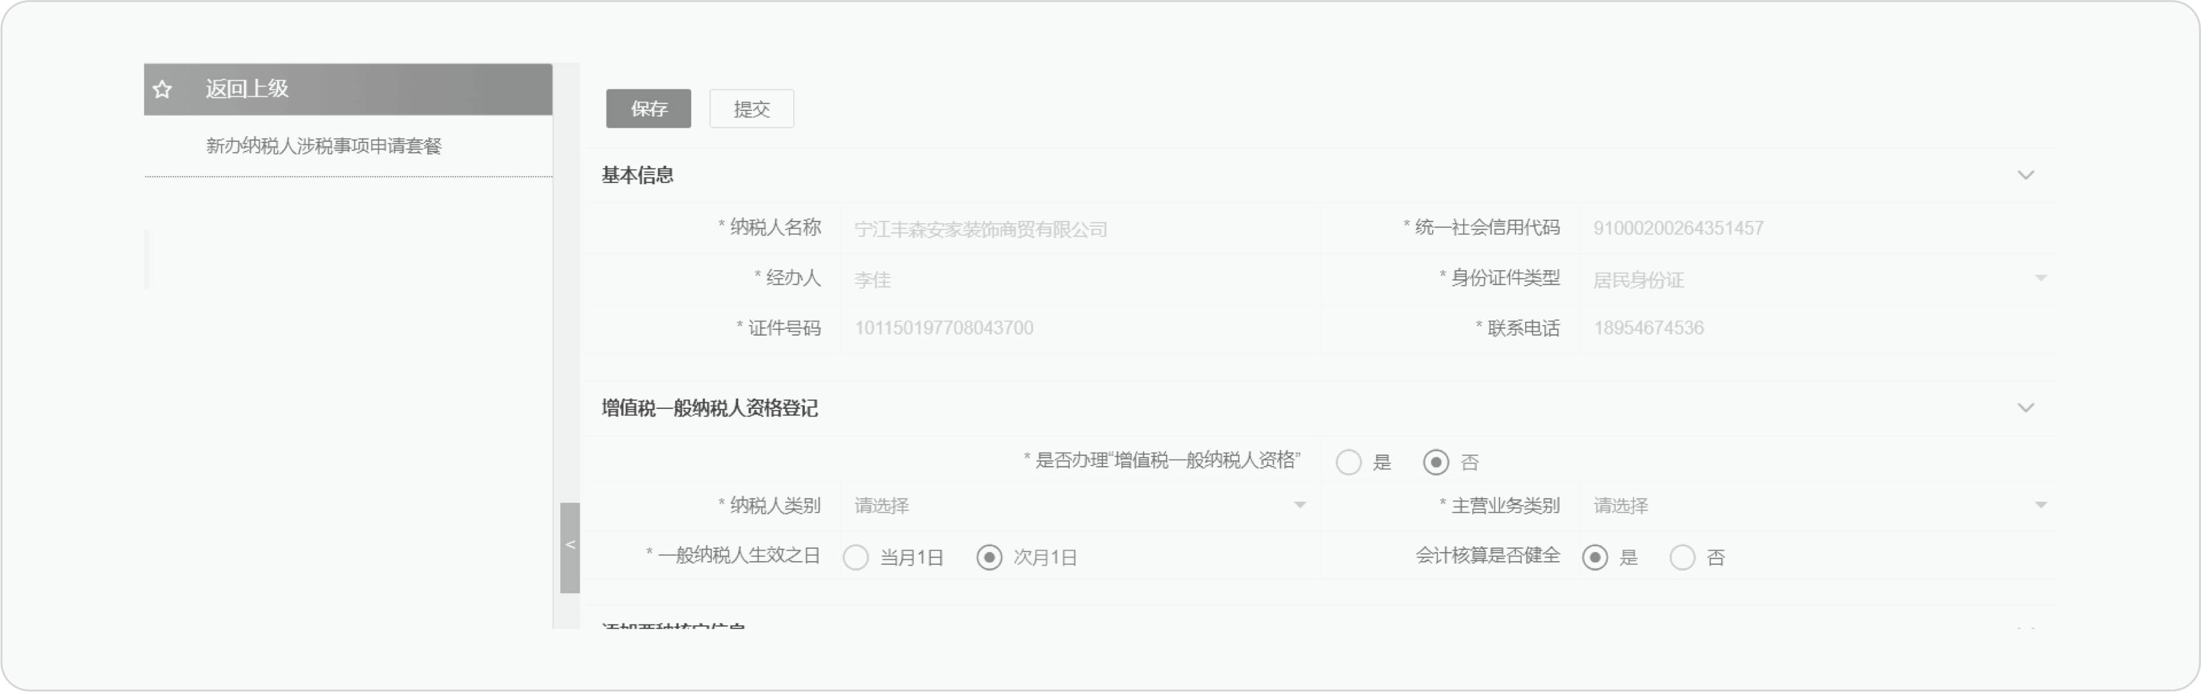Open the 纳税人类别 dropdown
2201x692 pixels.
pos(1080,506)
